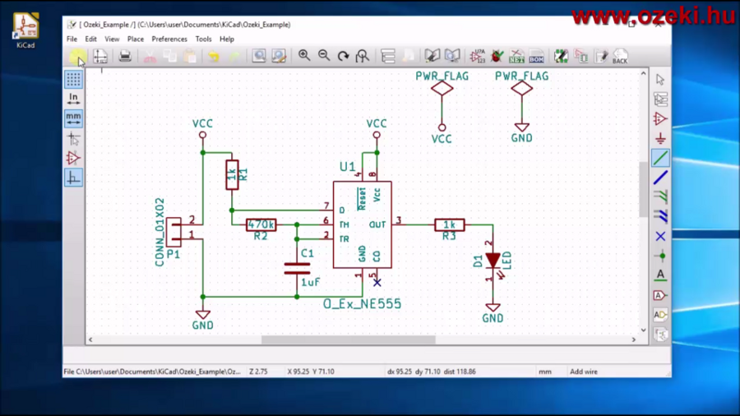Select the wire to bus entry tool
The width and height of the screenshot is (740, 416).
(660, 196)
